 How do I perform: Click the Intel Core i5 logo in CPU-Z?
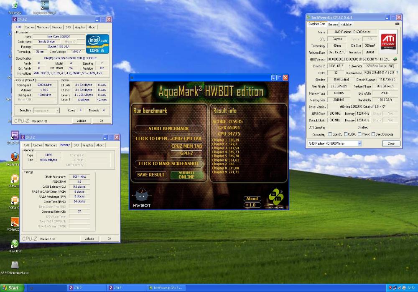click(97, 44)
